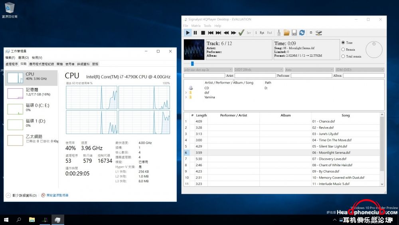The height and width of the screenshot is (225, 399).
Task: Open the Tools menu in HQPlayer
Action: pyautogui.click(x=207, y=26)
